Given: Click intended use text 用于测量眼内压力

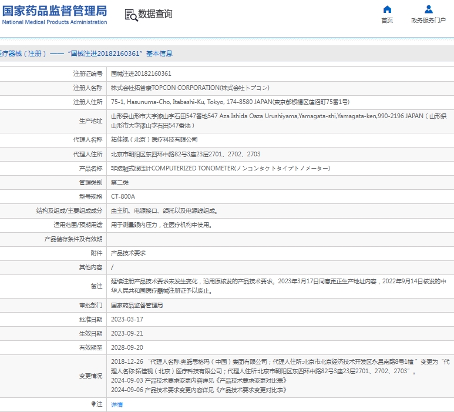Looking at the screenshot, I should (x=162, y=225).
